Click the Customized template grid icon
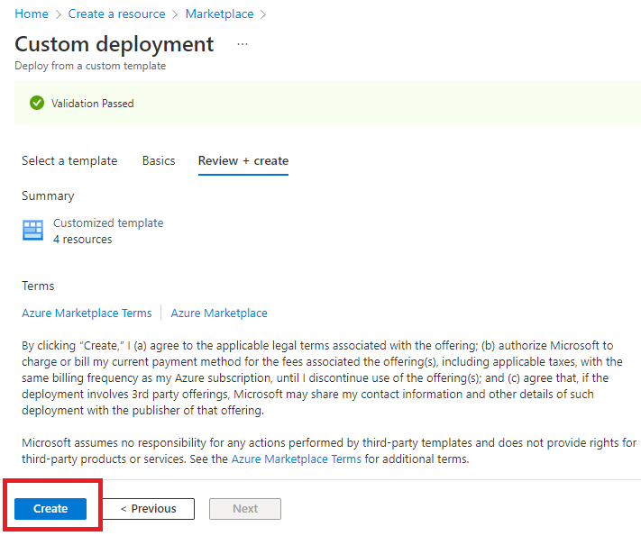 coord(33,231)
